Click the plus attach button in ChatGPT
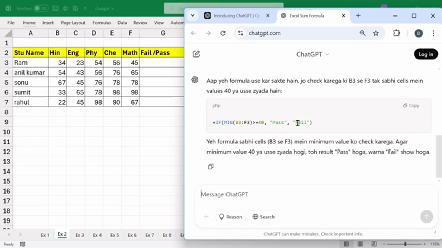 click(206, 217)
